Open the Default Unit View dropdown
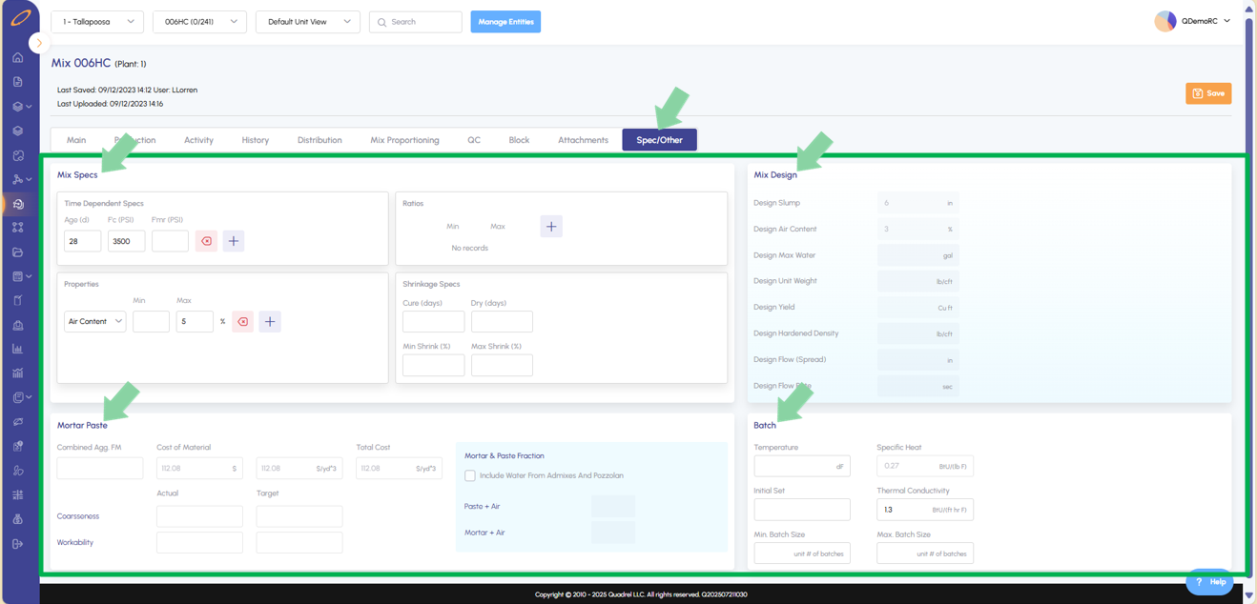 [308, 21]
